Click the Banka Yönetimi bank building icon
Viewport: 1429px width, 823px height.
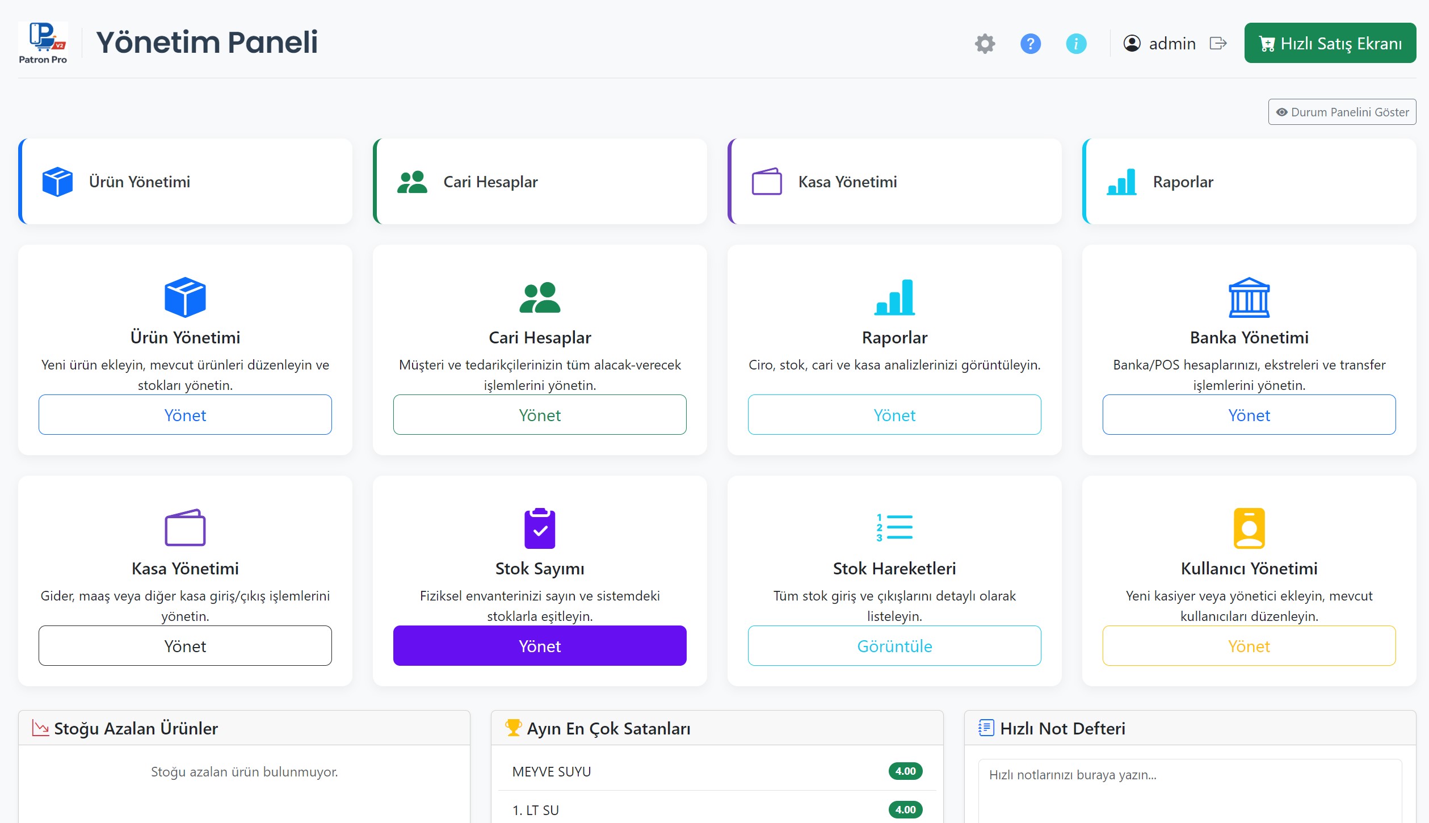[1249, 297]
